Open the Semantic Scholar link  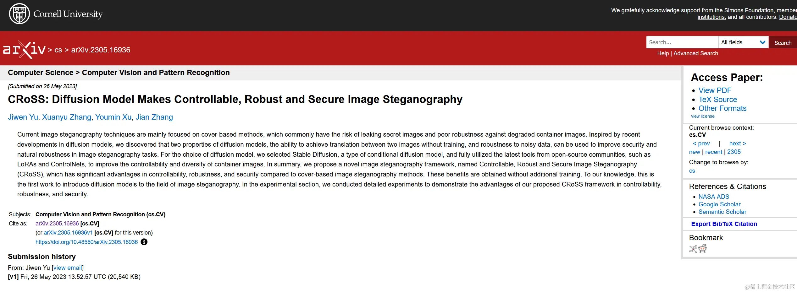tap(722, 212)
